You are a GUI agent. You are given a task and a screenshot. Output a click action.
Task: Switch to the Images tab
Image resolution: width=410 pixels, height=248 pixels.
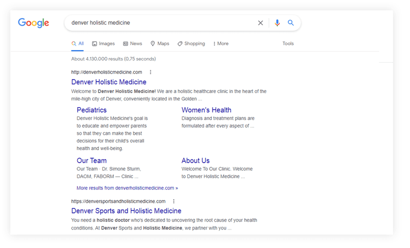pos(103,44)
